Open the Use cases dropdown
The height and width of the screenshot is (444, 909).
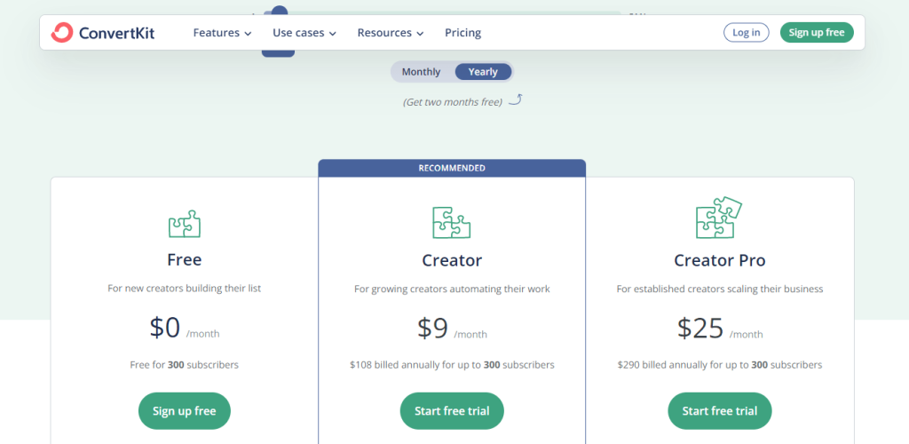(x=304, y=33)
